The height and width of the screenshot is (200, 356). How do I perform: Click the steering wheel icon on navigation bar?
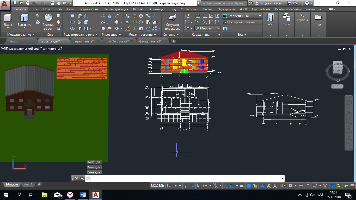coord(348,103)
